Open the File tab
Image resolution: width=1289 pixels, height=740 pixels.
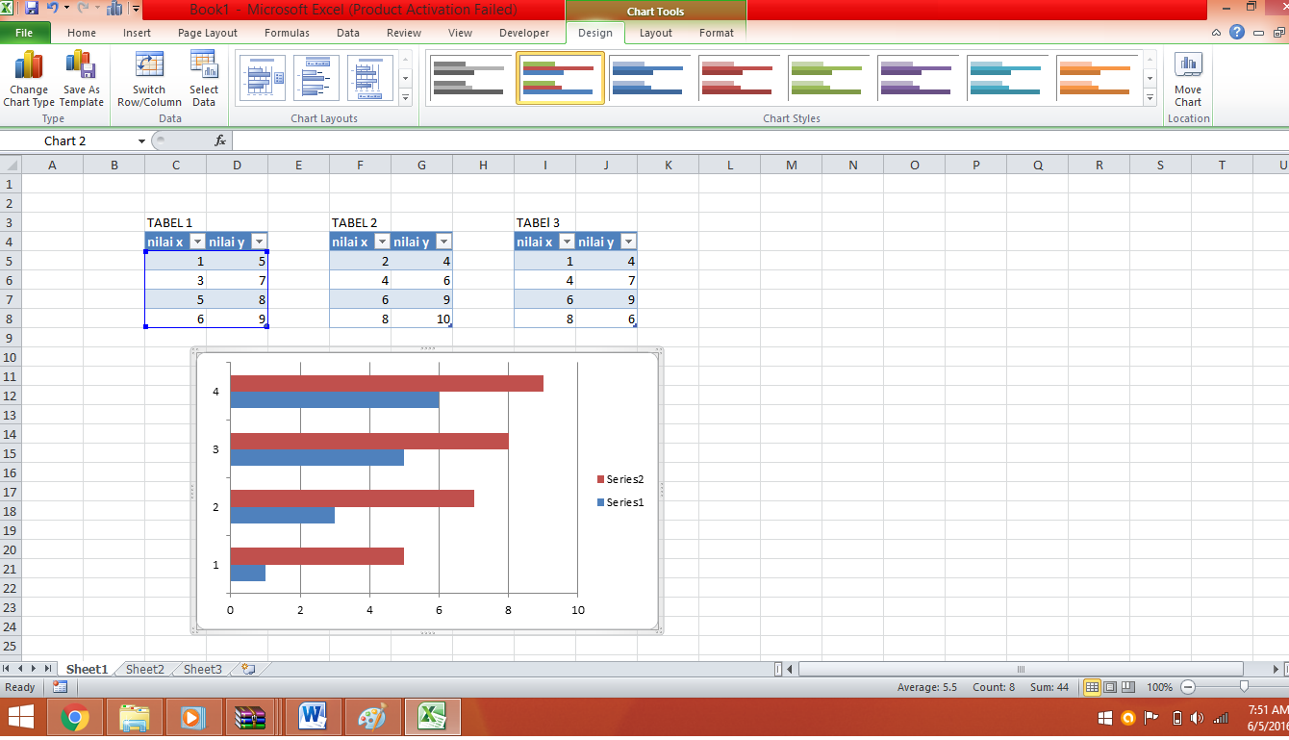pos(25,32)
